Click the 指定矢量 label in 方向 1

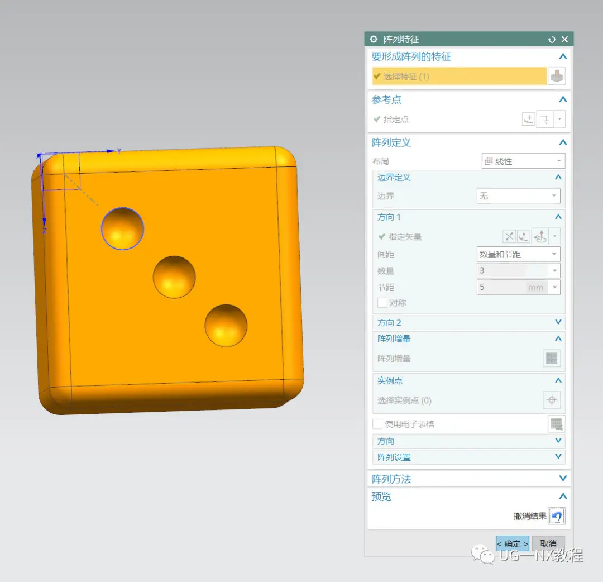[405, 237]
